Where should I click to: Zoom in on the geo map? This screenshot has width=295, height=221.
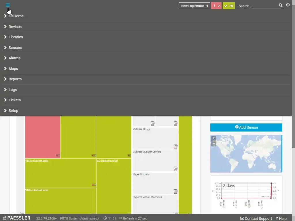point(214,138)
